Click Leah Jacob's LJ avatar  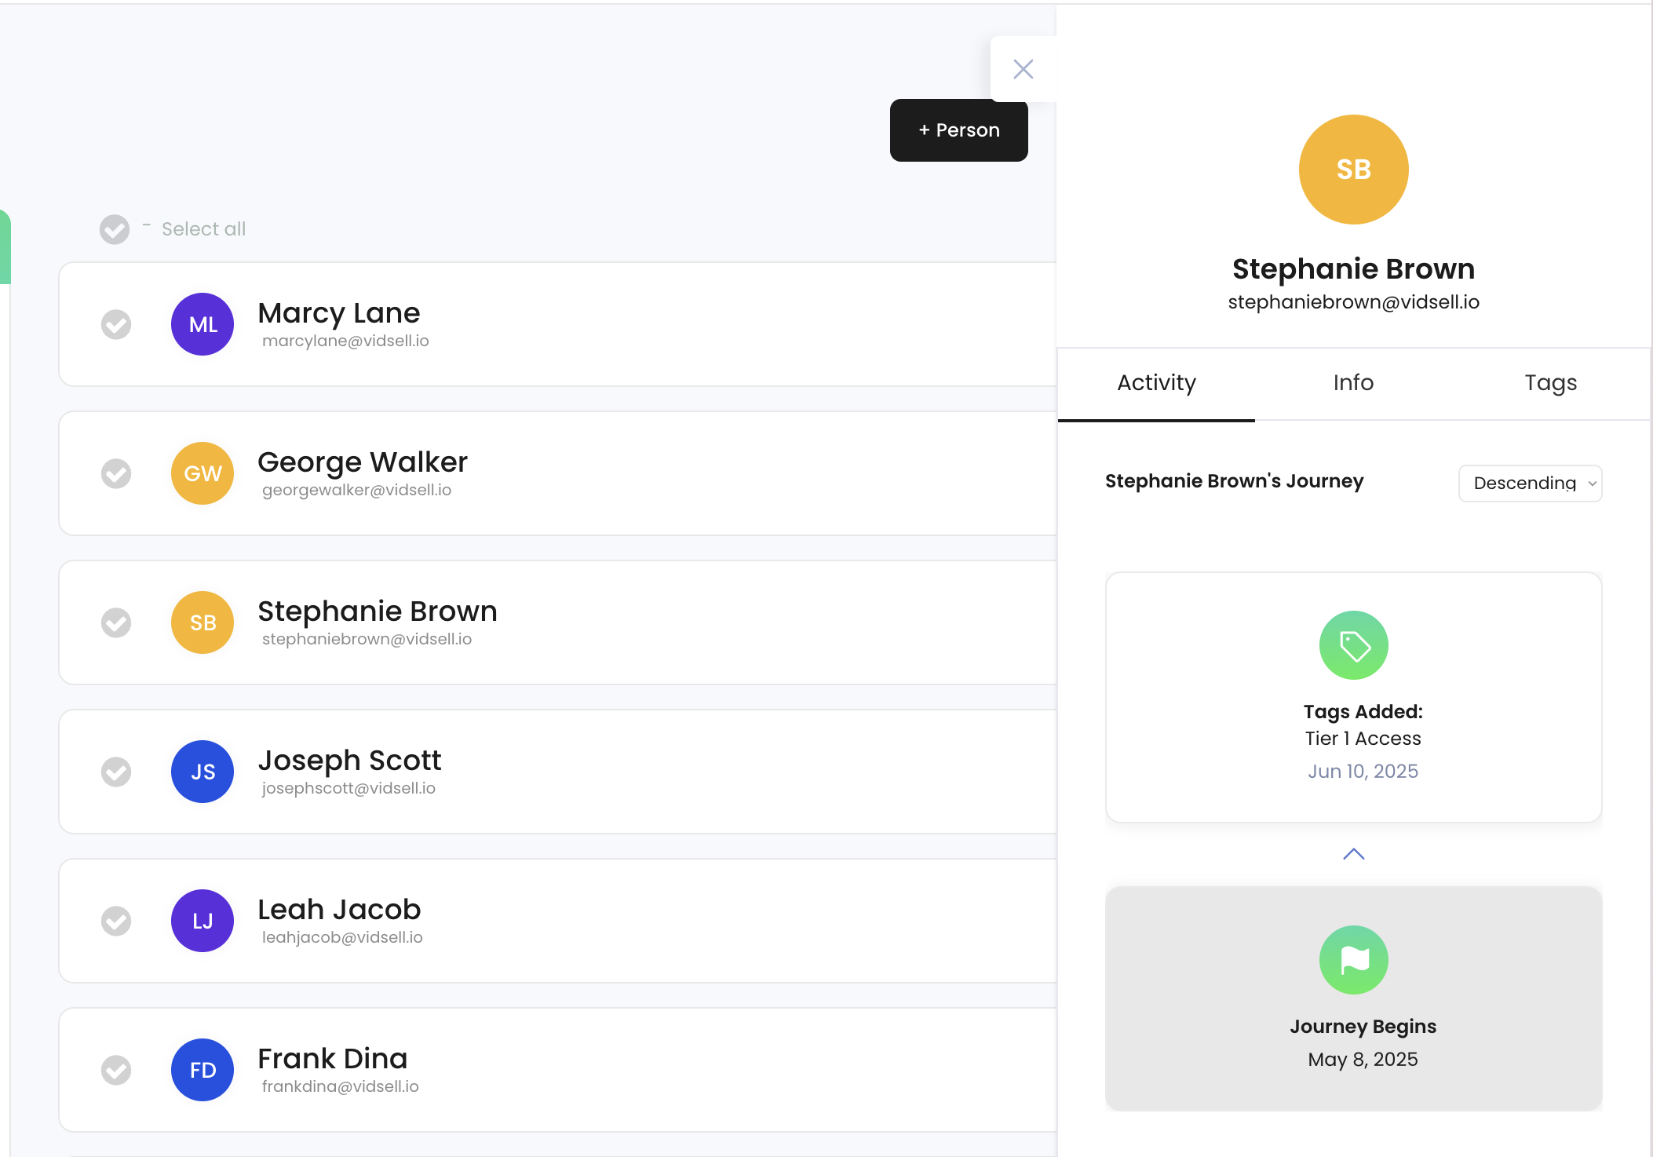pyautogui.click(x=202, y=920)
